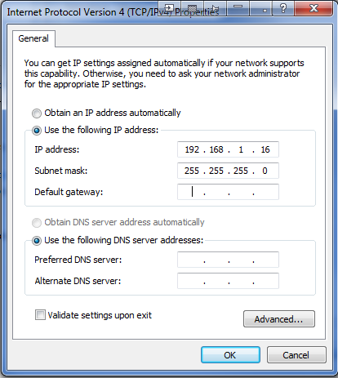Select Use the following DNS server addresses
Viewport: 338px width, 378px height.
pos(37,241)
